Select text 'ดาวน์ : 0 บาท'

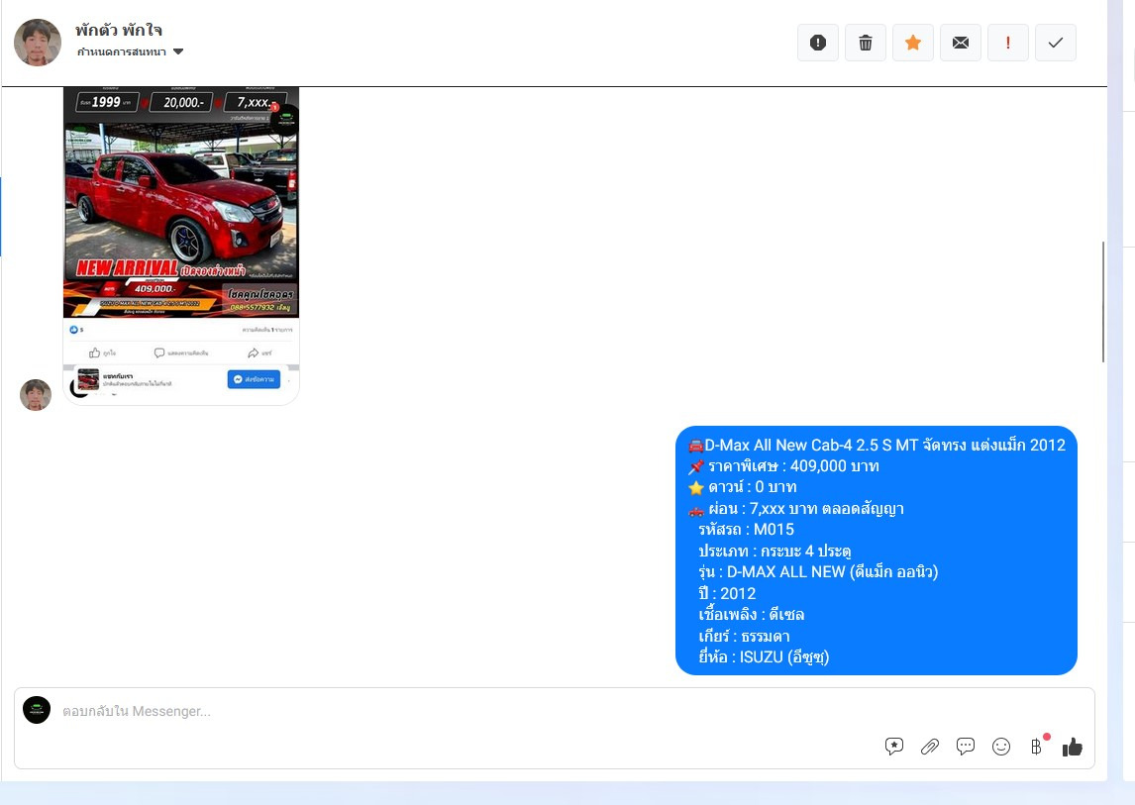point(752,487)
